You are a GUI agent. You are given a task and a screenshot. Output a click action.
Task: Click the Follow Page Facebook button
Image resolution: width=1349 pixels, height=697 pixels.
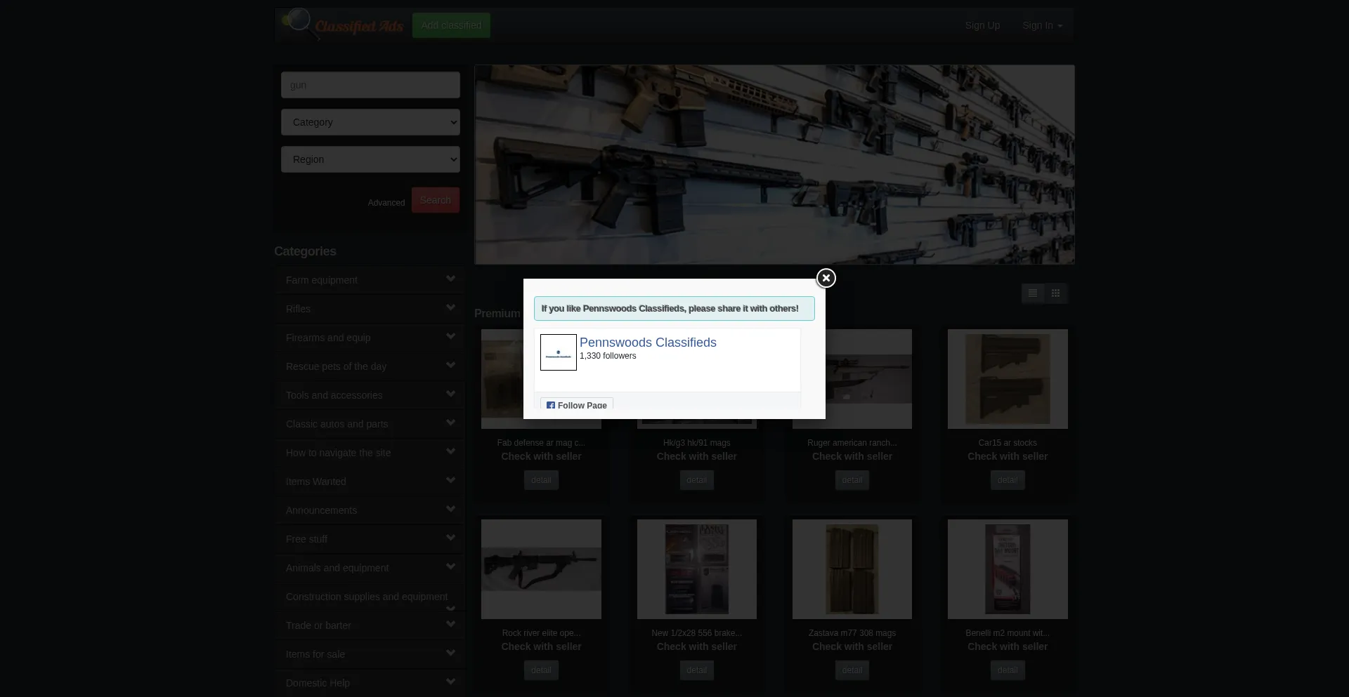[x=577, y=405]
